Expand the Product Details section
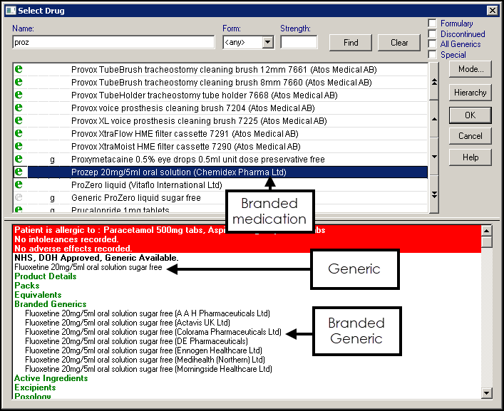Screen dimensions: 504x411 [45, 276]
